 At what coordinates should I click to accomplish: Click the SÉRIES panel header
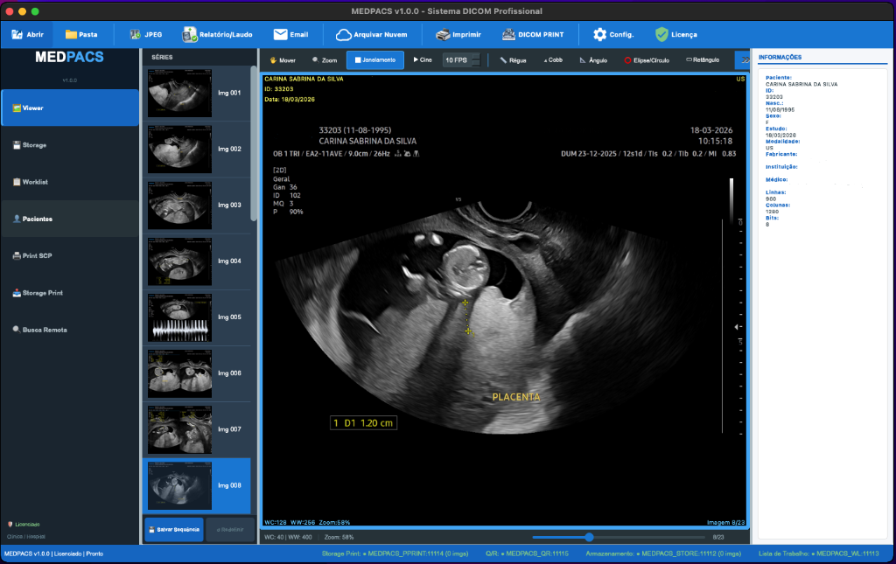click(162, 57)
